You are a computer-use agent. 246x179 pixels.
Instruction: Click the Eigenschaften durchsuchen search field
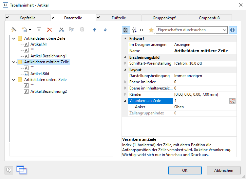(189, 30)
